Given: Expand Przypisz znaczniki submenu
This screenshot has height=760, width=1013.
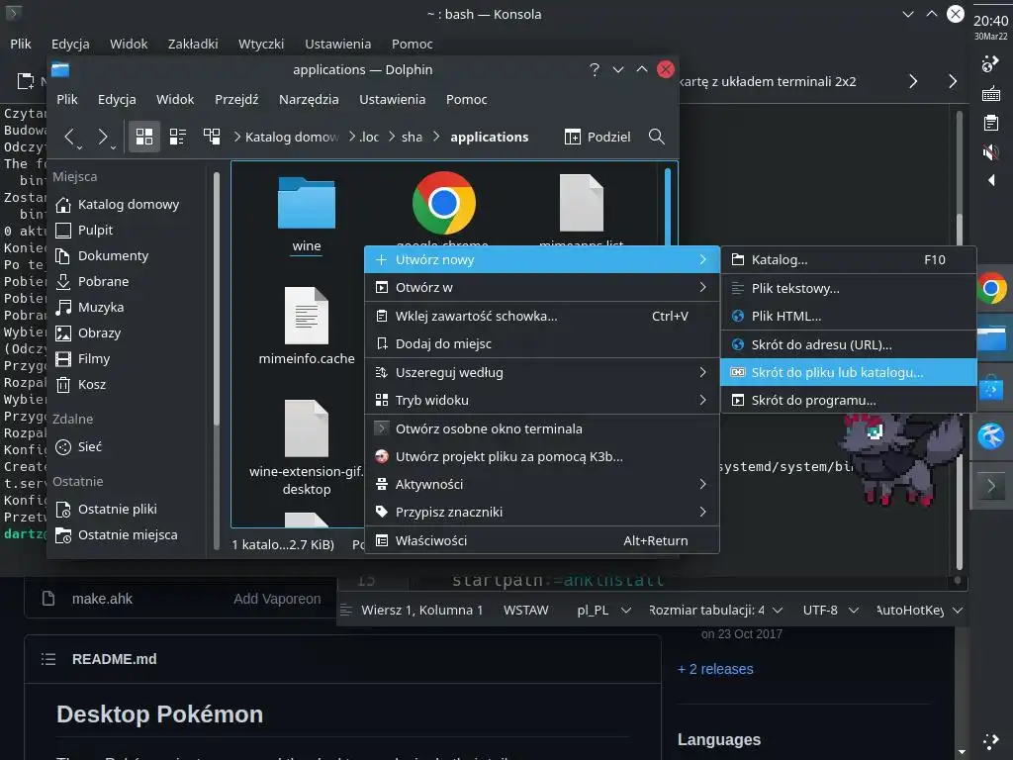Looking at the screenshot, I should coord(542,512).
